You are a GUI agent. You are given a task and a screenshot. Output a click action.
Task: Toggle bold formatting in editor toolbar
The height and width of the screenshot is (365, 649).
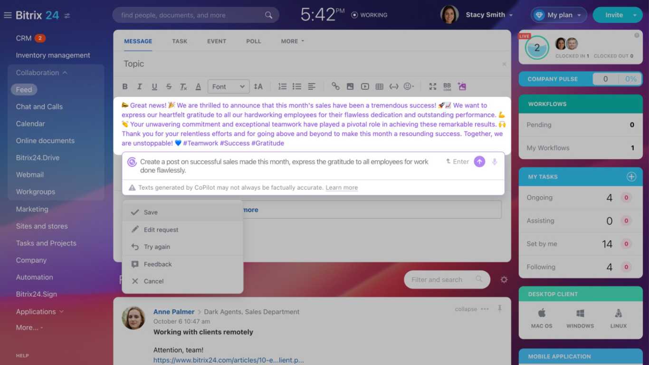(x=125, y=86)
